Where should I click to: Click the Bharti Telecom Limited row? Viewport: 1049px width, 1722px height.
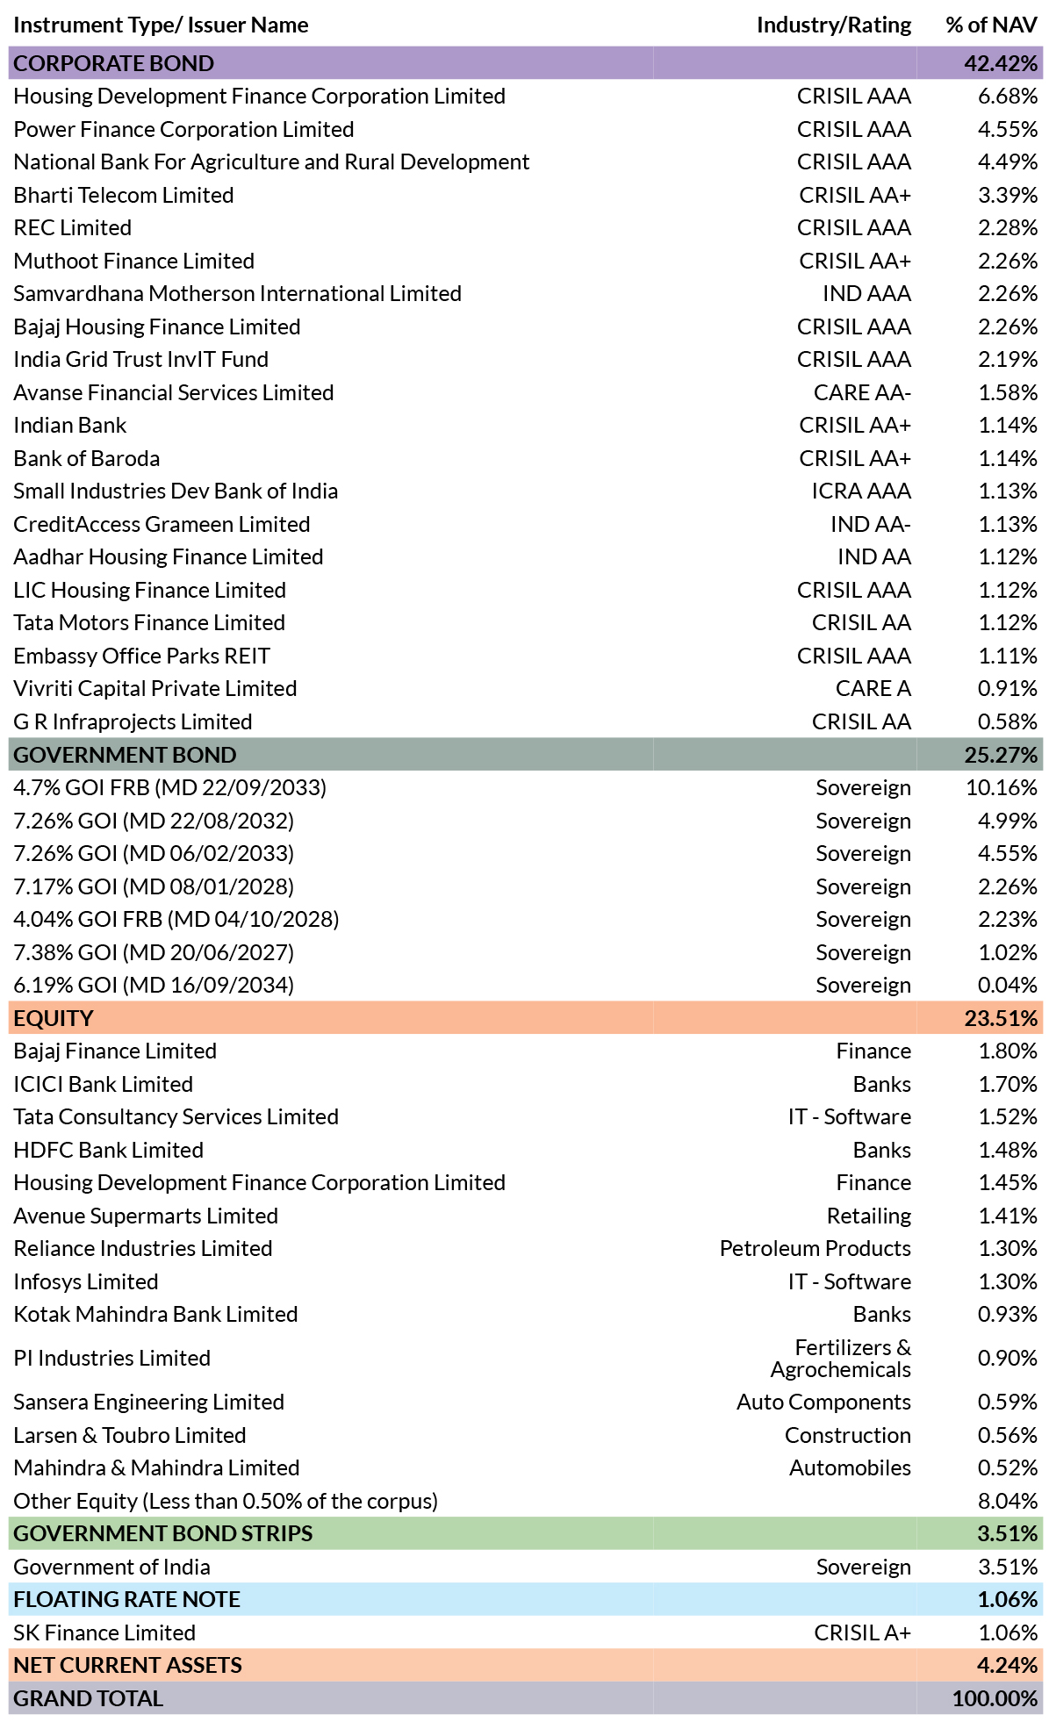point(124,195)
